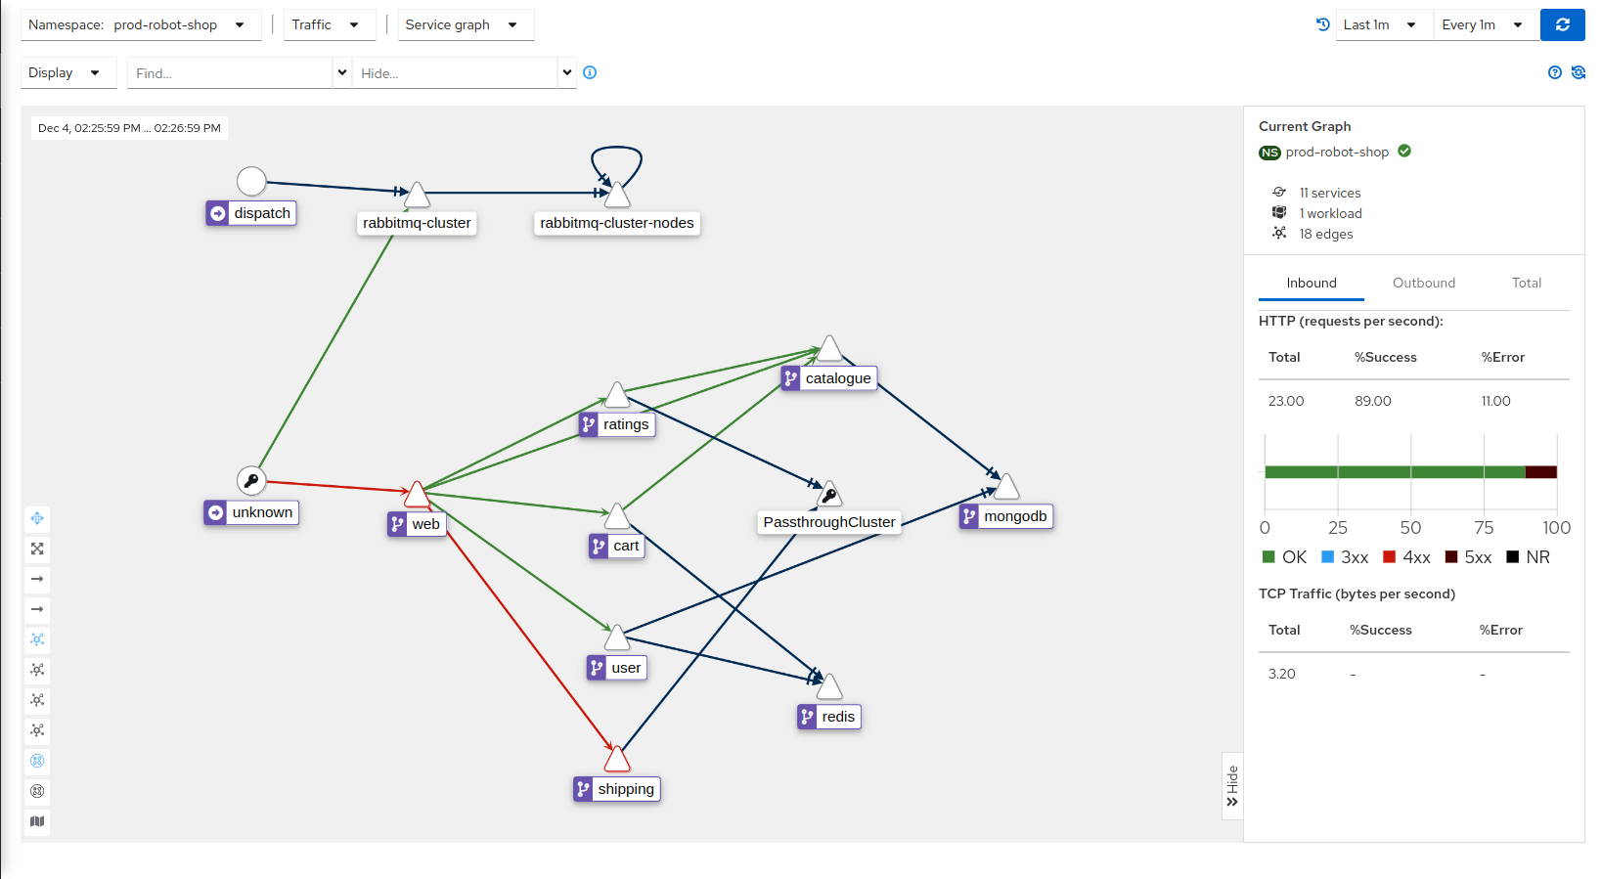The width and height of the screenshot is (1601, 879).
Task: Click the mongodb node label
Action: (x=1014, y=516)
